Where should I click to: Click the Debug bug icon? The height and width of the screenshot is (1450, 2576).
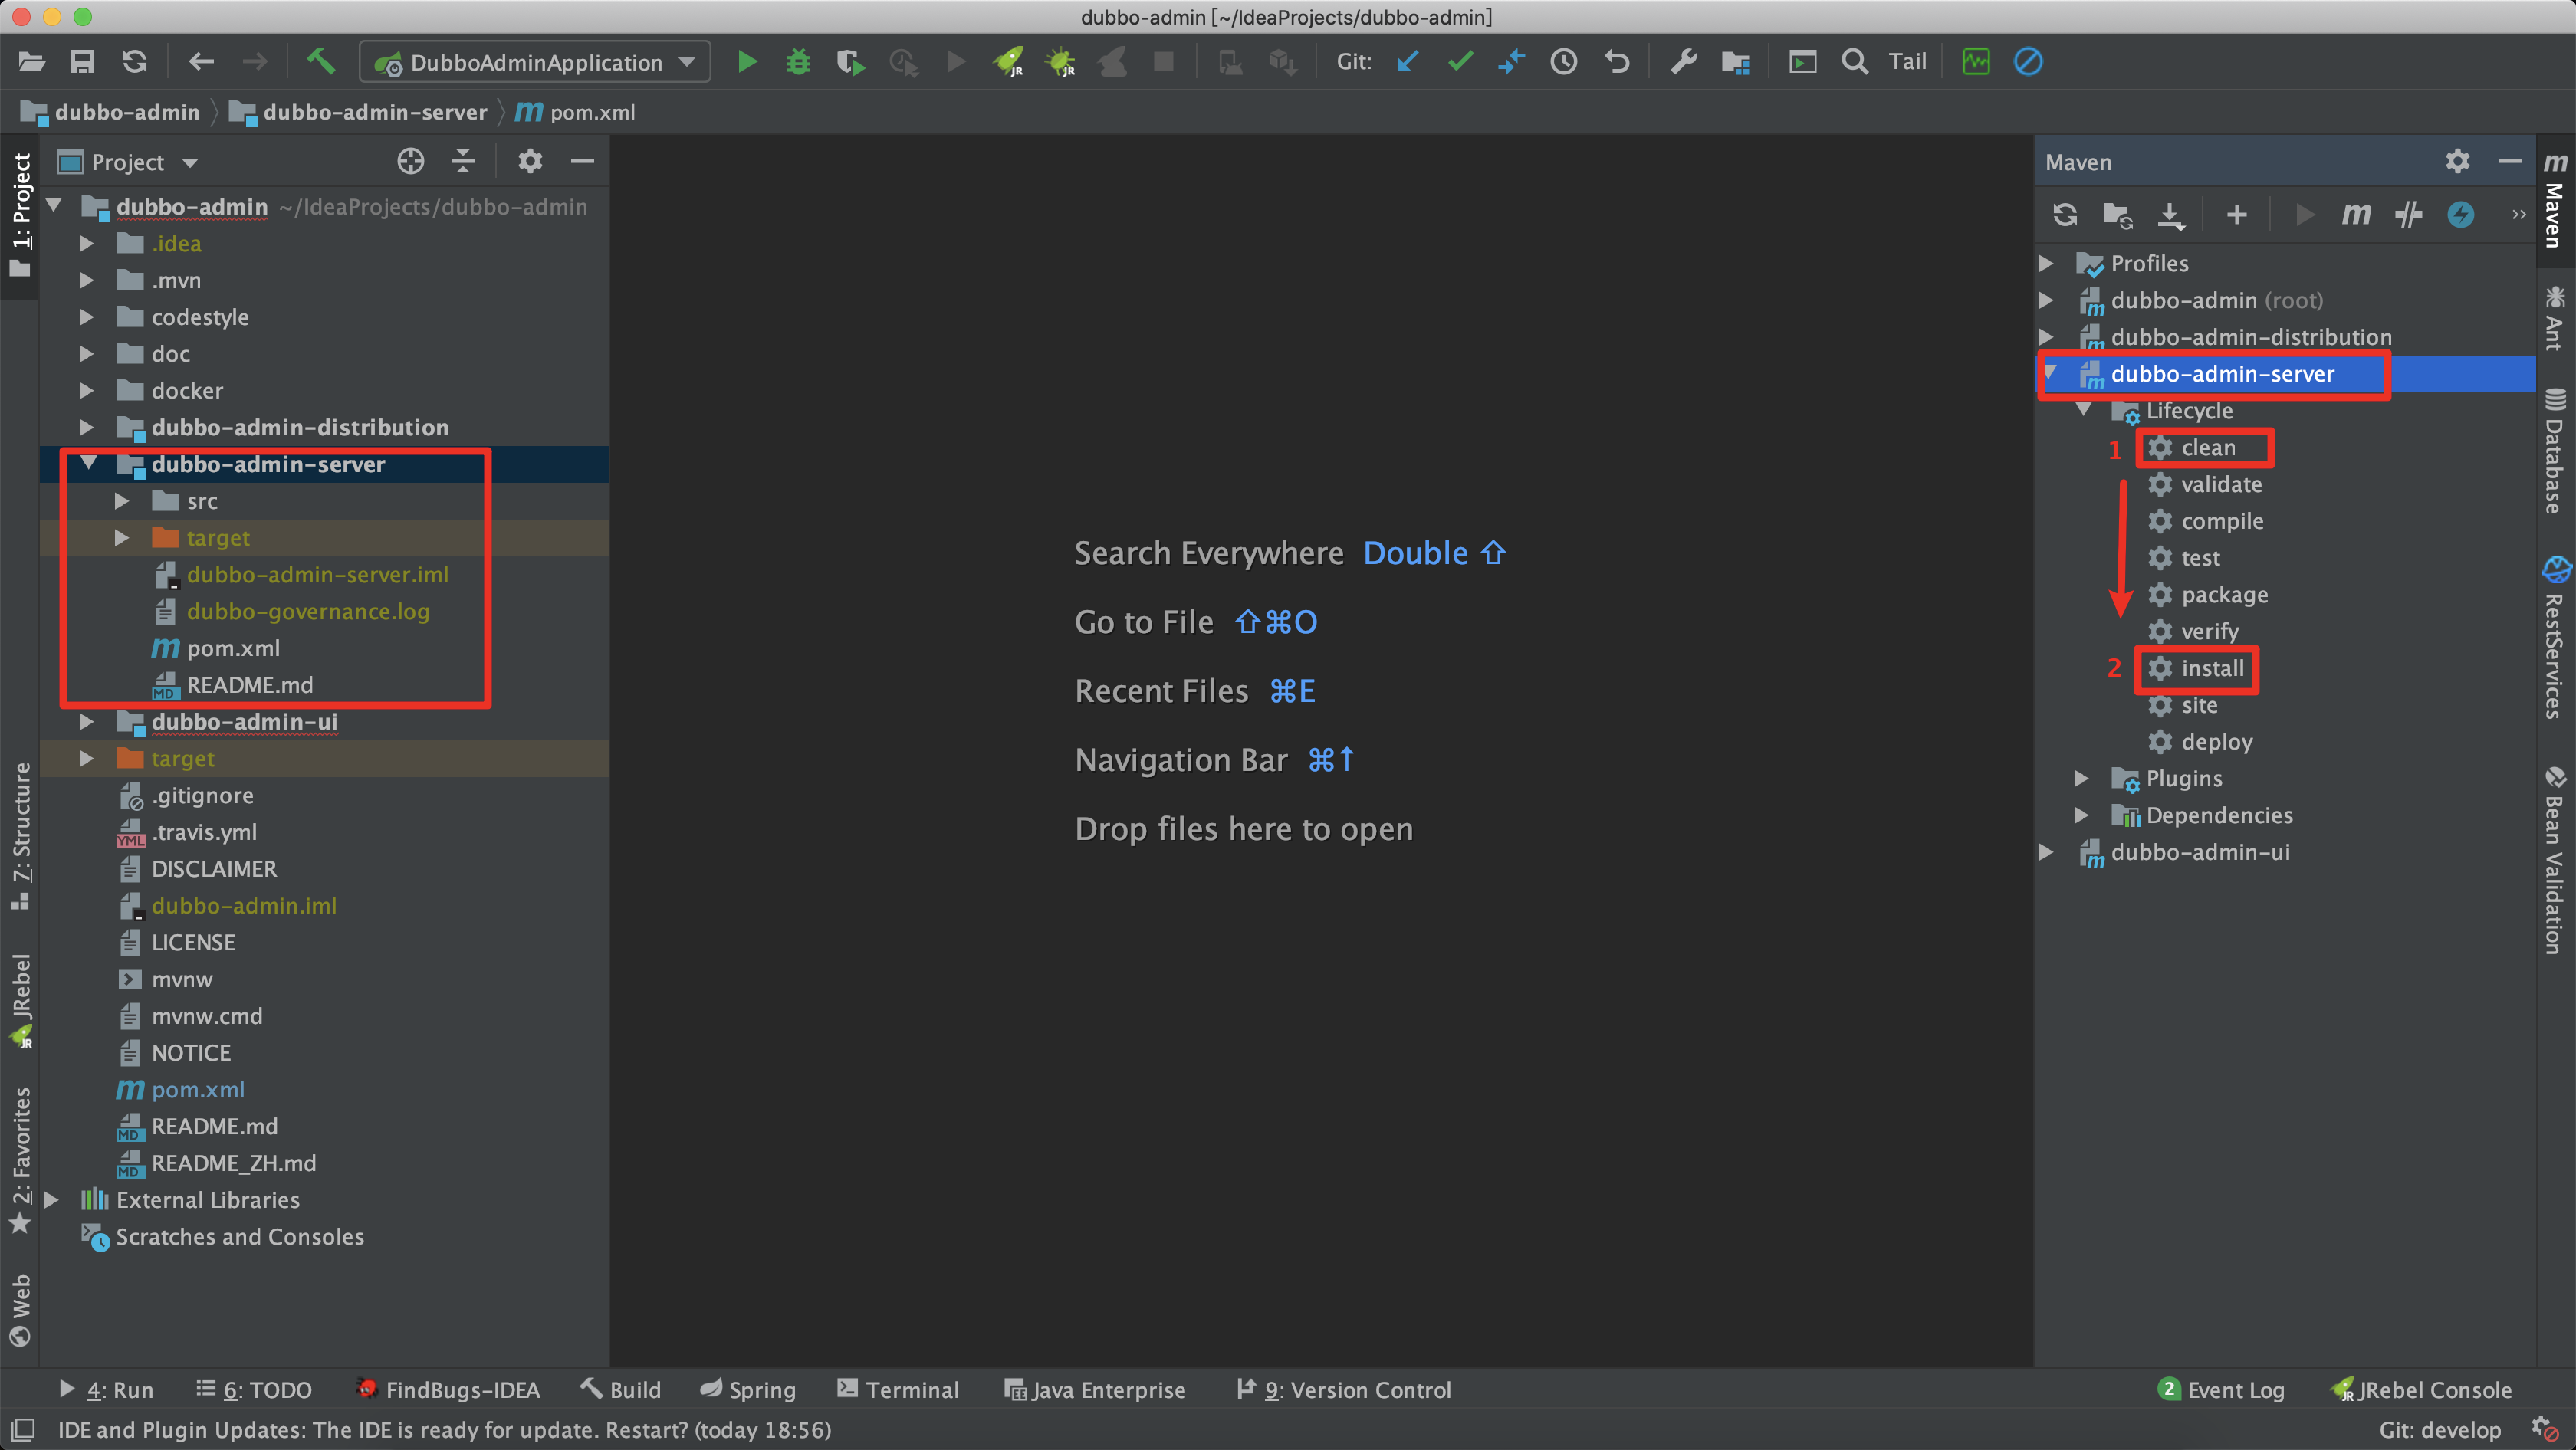pos(798,62)
